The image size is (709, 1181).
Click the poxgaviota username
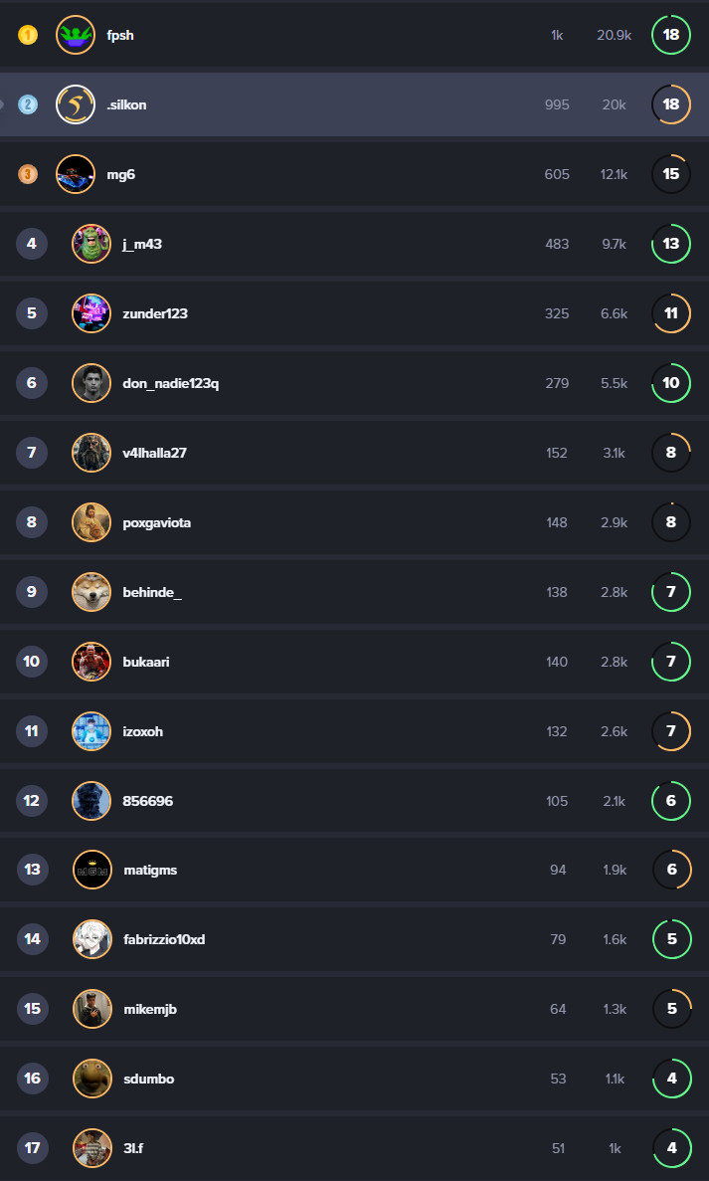coord(156,522)
